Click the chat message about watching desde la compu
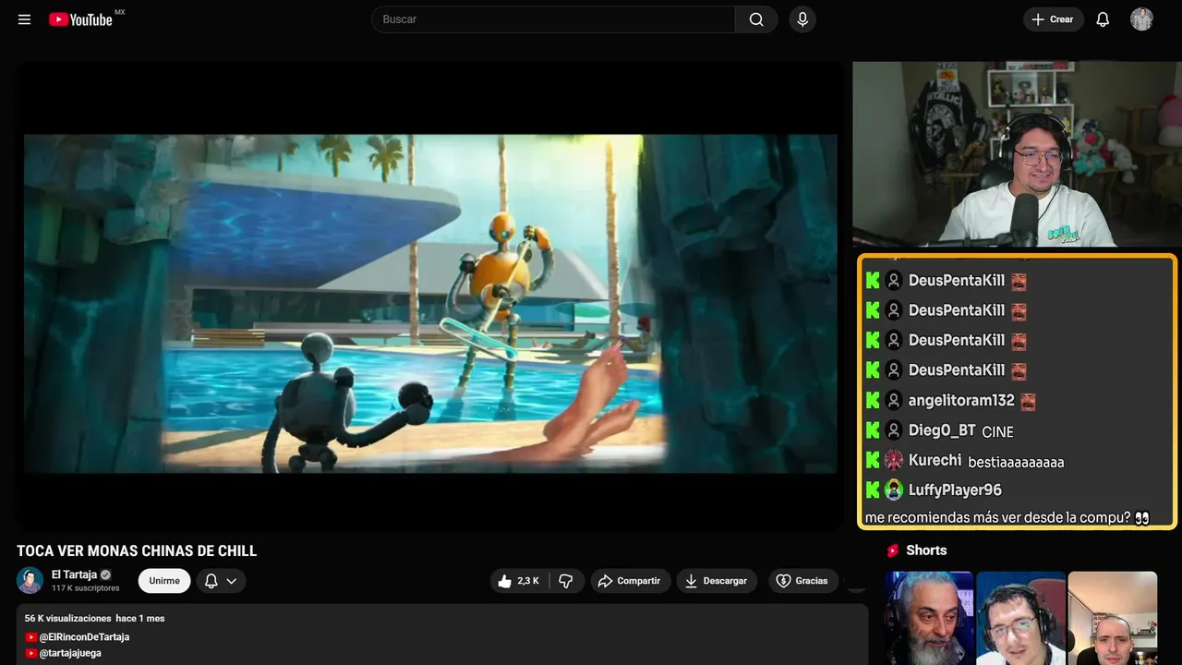The width and height of the screenshot is (1182, 665). pyautogui.click(x=1007, y=518)
